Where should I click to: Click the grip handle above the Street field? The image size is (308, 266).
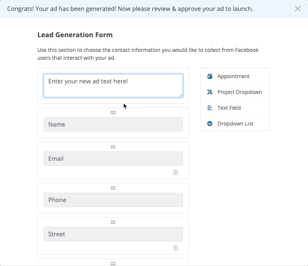click(113, 222)
